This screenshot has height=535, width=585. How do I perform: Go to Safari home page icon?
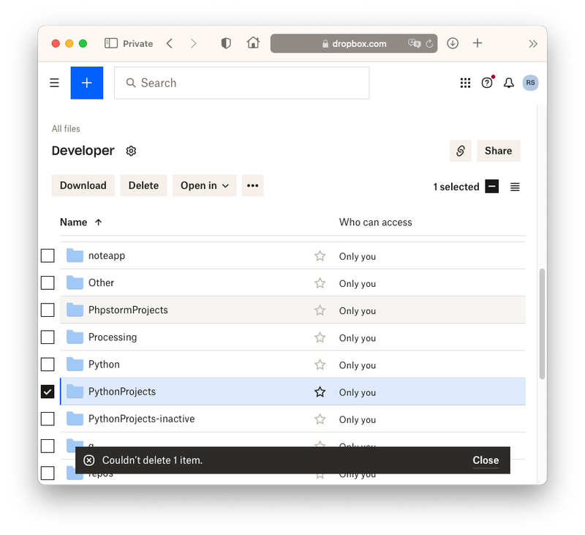(x=253, y=43)
